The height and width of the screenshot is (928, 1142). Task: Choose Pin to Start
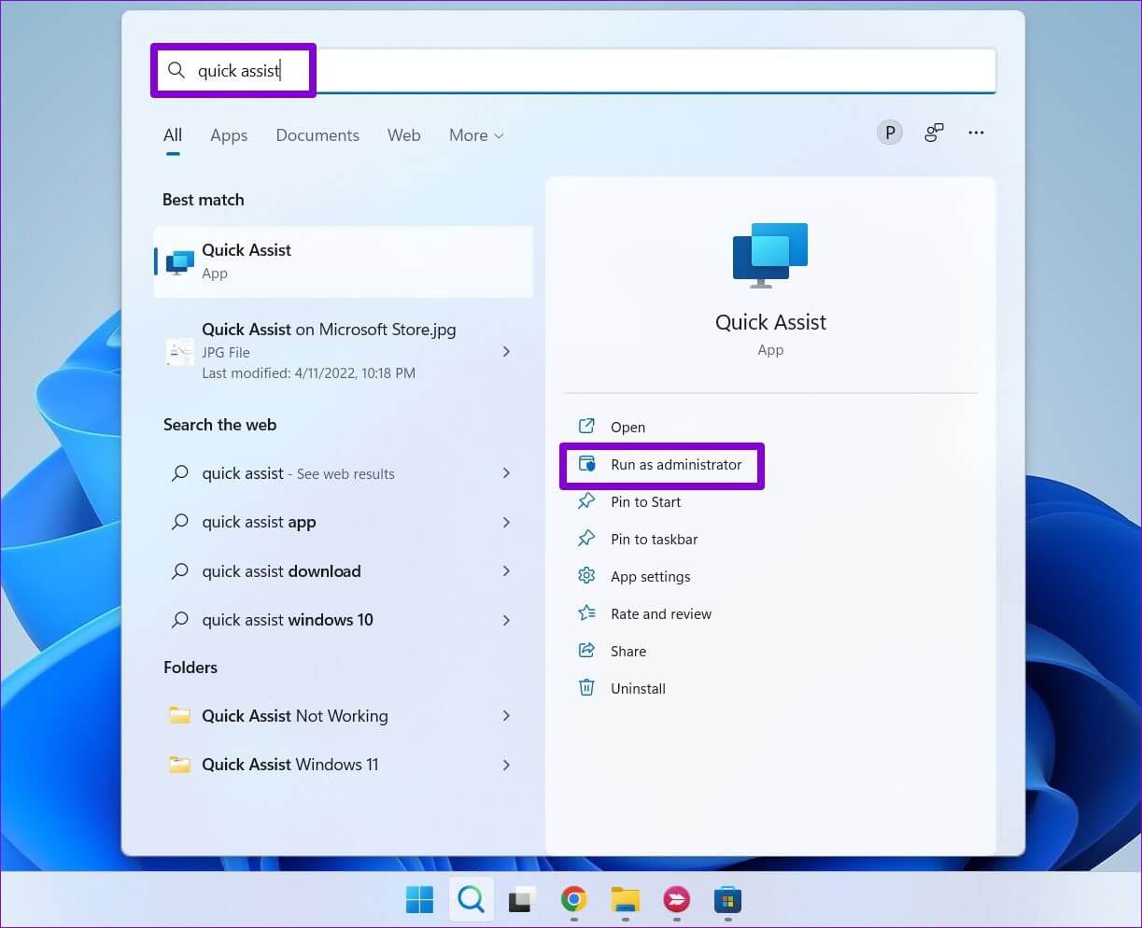click(645, 501)
